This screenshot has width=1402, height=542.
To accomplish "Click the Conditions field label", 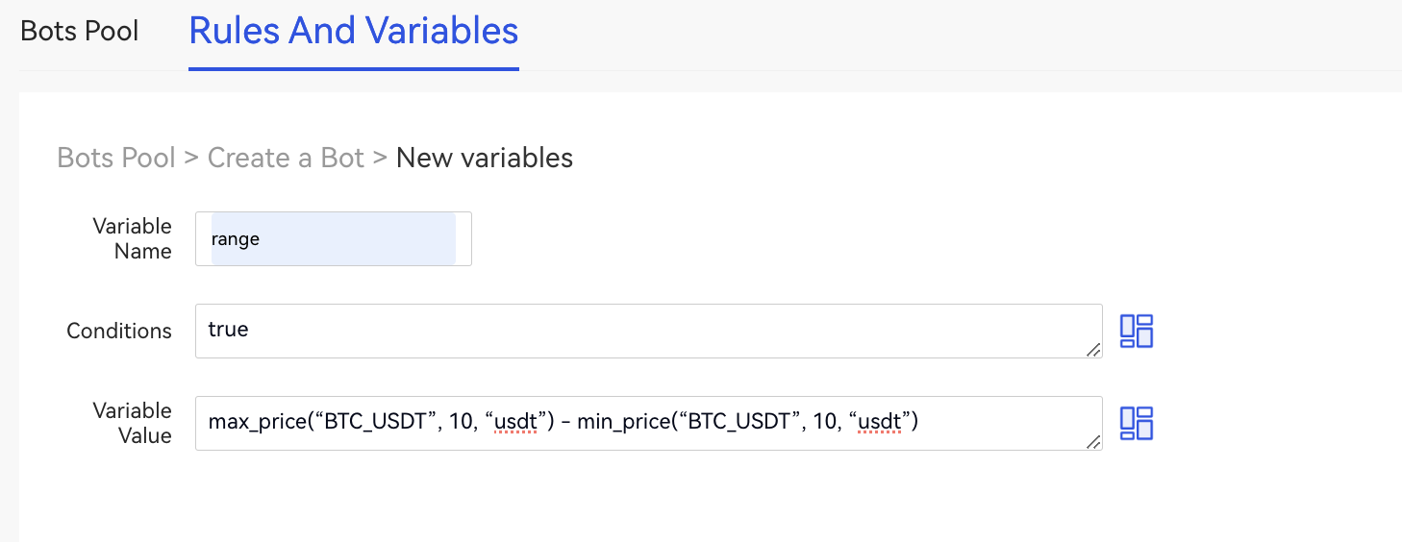I will 119,331.
